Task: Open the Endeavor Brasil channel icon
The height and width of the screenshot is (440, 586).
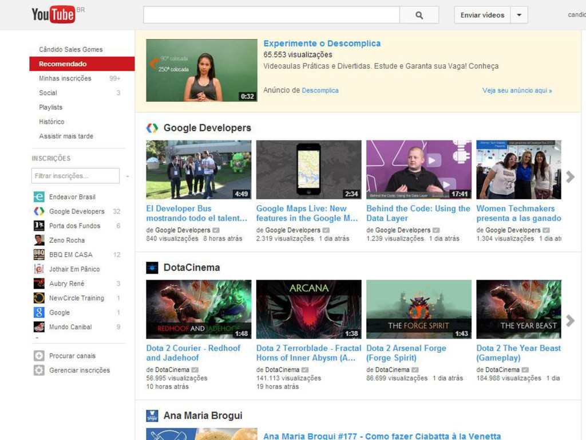Action: (39, 197)
